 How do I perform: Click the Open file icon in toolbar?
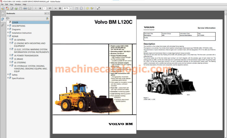coord(3,8)
